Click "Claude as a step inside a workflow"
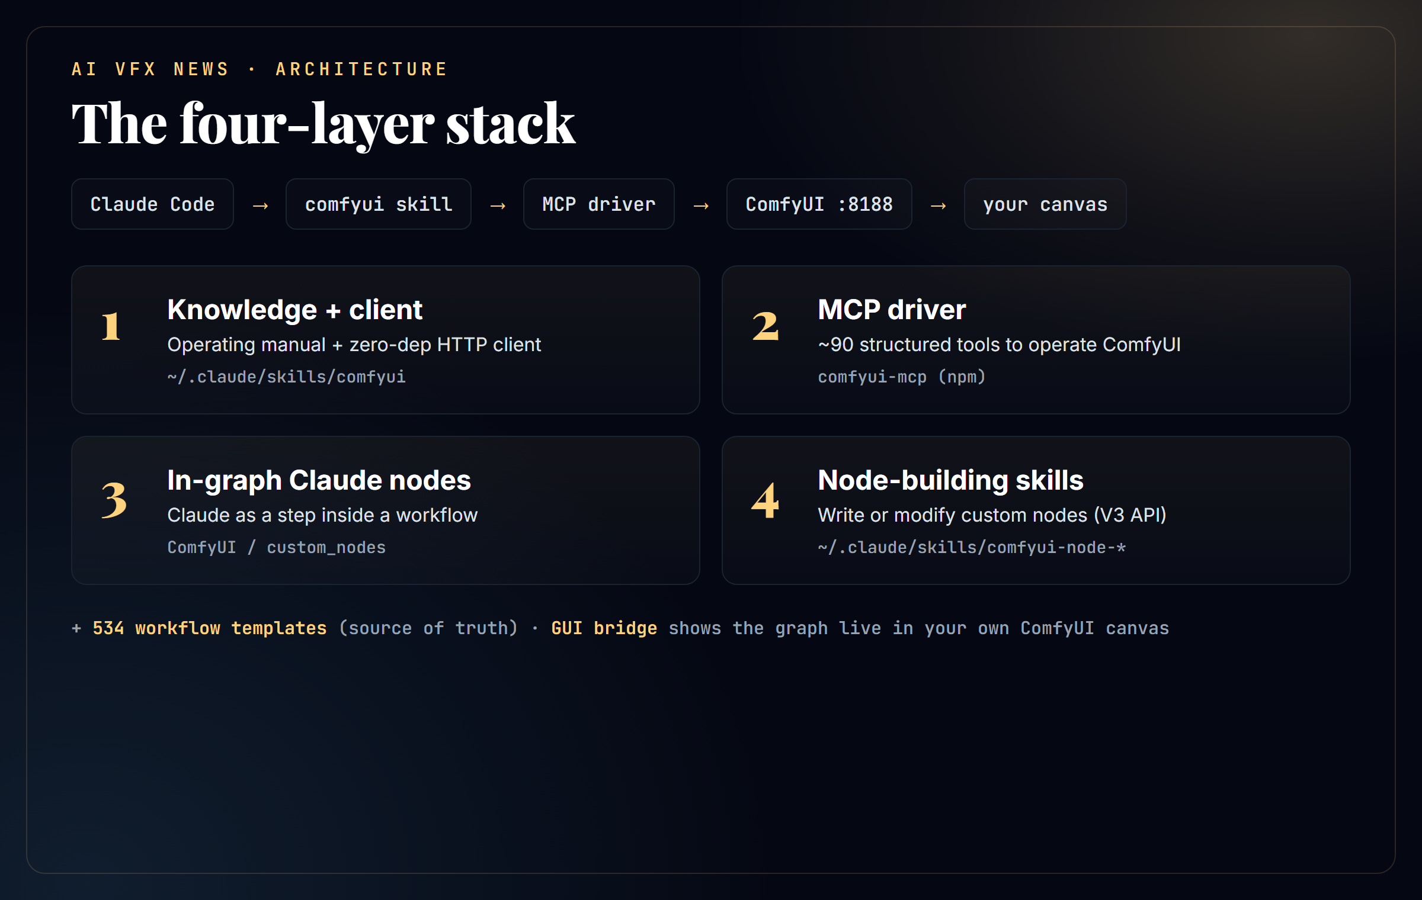This screenshot has width=1422, height=900. [x=322, y=515]
